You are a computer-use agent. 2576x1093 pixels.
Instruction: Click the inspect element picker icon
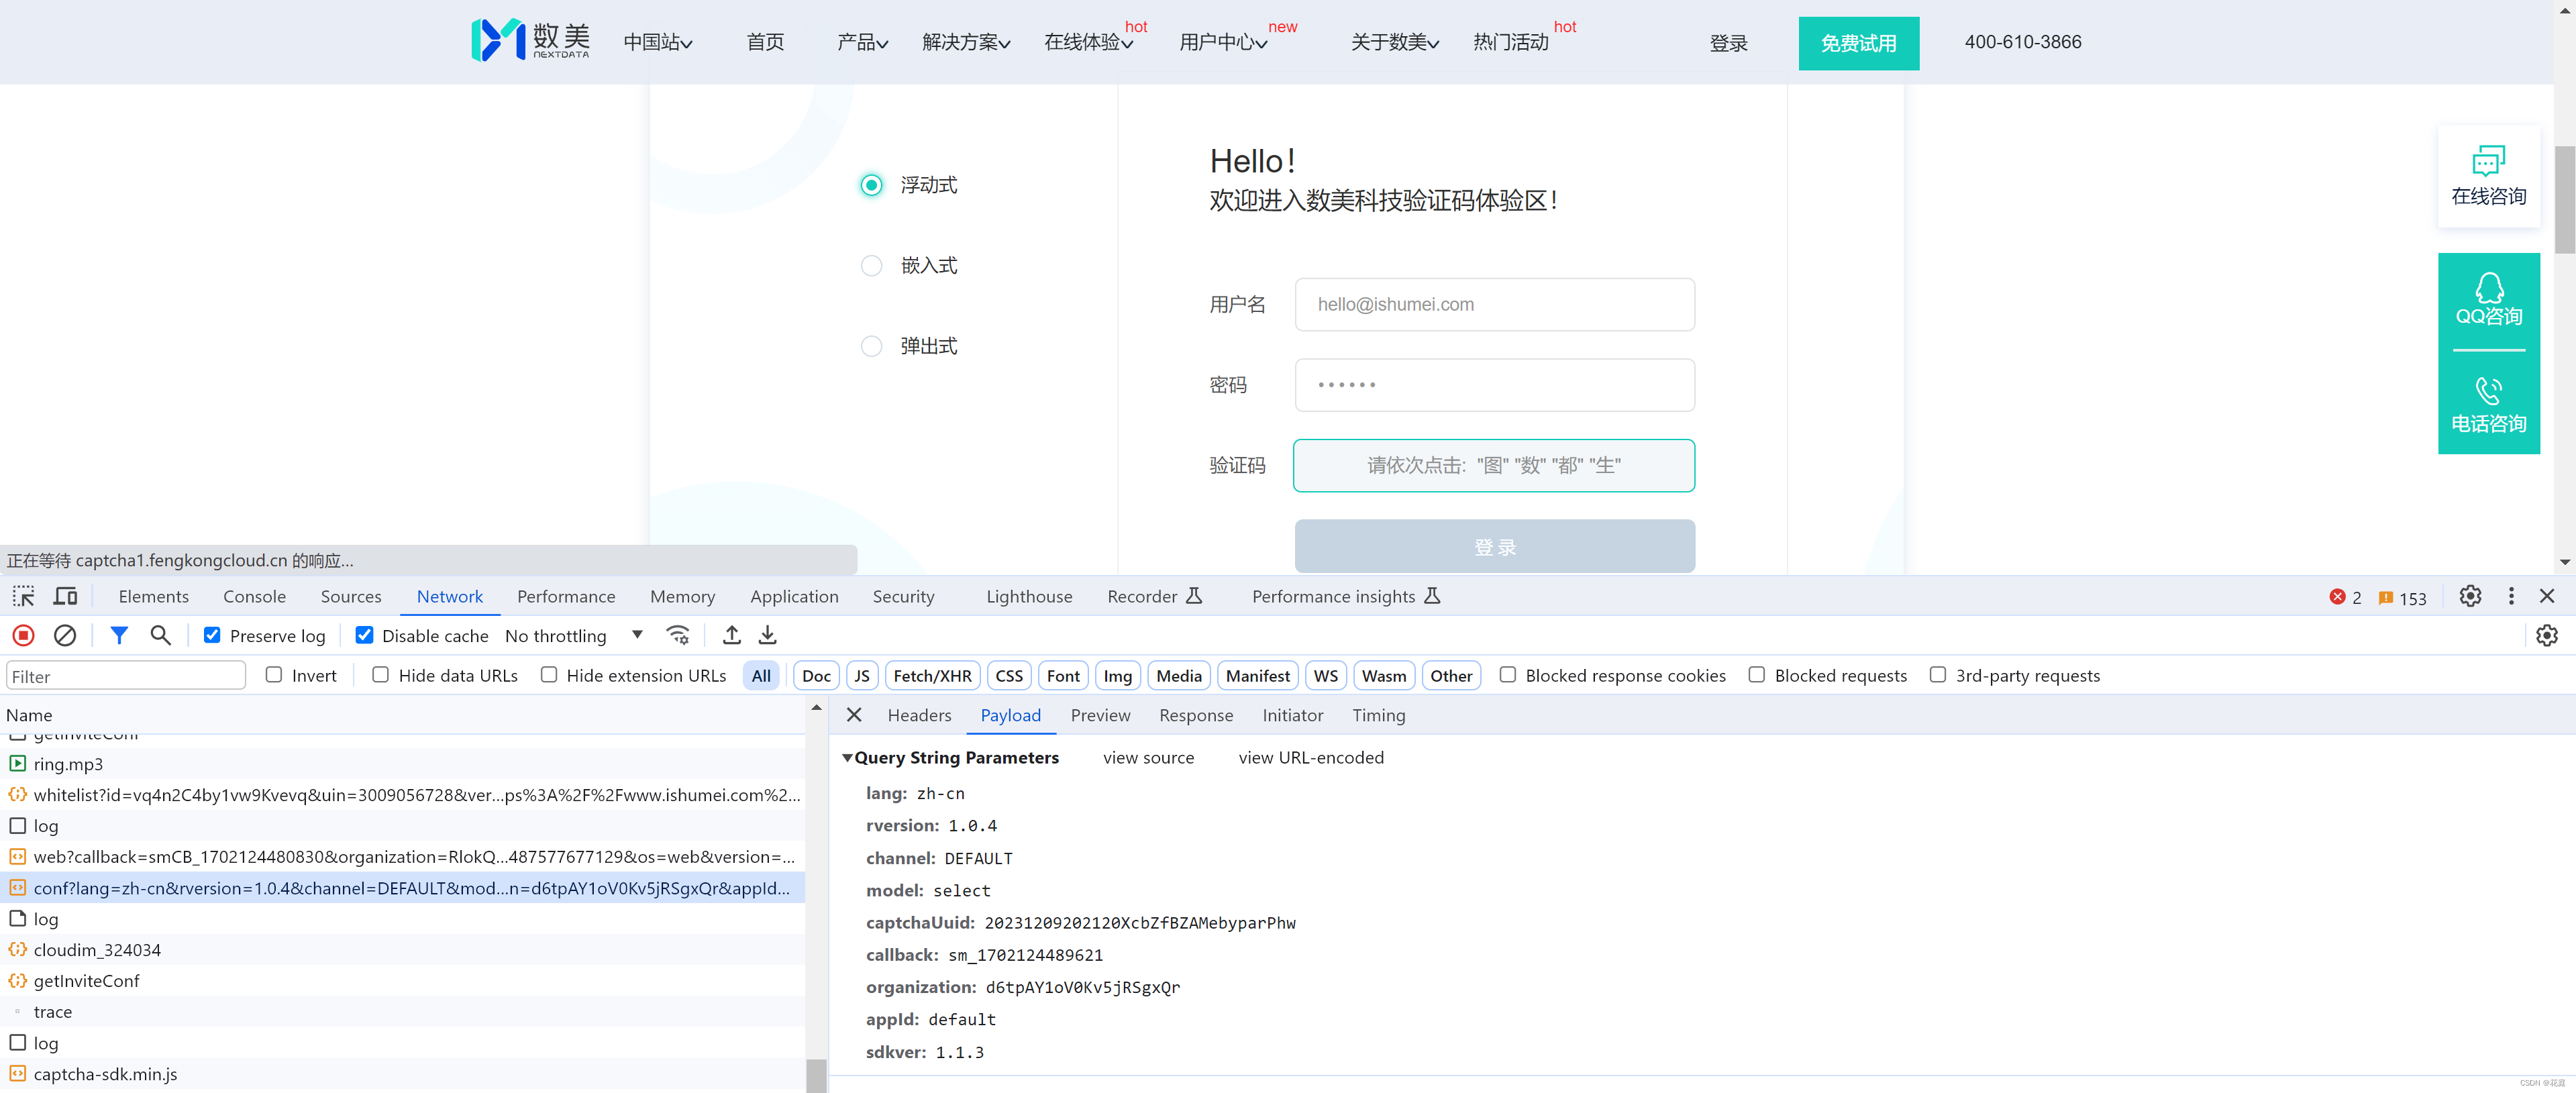(x=24, y=596)
